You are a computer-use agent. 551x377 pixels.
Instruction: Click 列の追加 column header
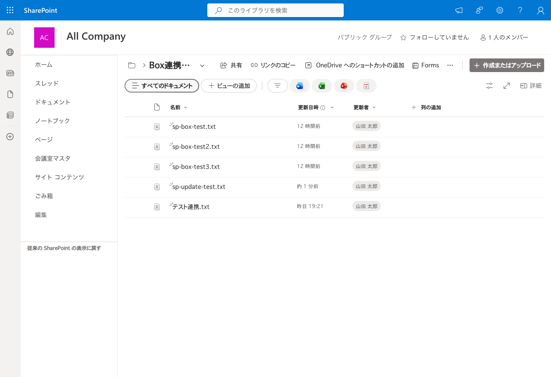point(426,107)
